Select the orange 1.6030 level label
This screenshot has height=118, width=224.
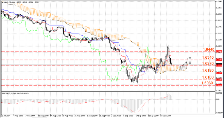207,83
